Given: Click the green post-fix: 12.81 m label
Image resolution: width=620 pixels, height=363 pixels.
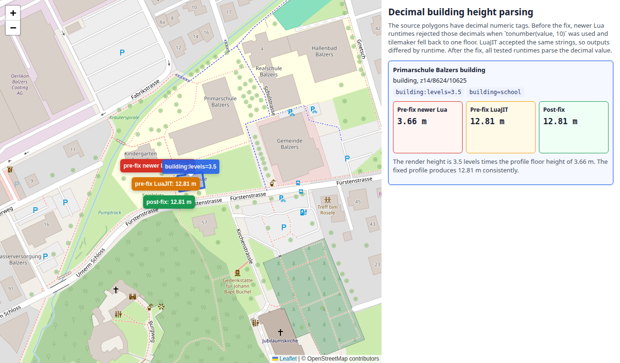Looking at the screenshot, I should [x=169, y=202].
